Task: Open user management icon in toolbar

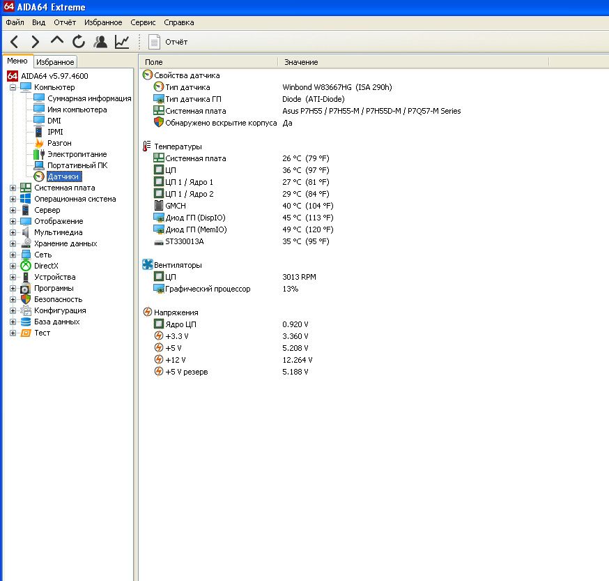Action: [x=100, y=42]
